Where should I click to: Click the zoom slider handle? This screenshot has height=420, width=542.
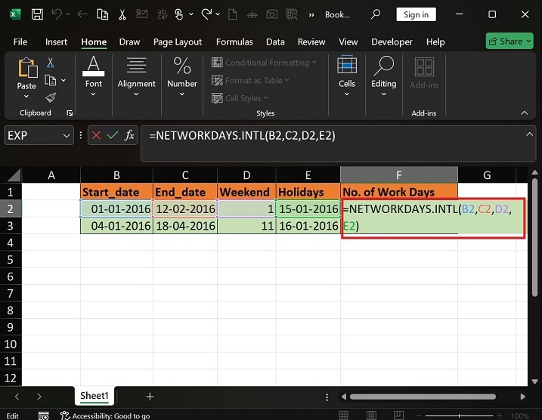coord(459,415)
